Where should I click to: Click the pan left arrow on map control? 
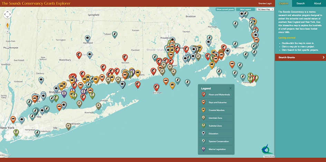[x=5, y=14]
